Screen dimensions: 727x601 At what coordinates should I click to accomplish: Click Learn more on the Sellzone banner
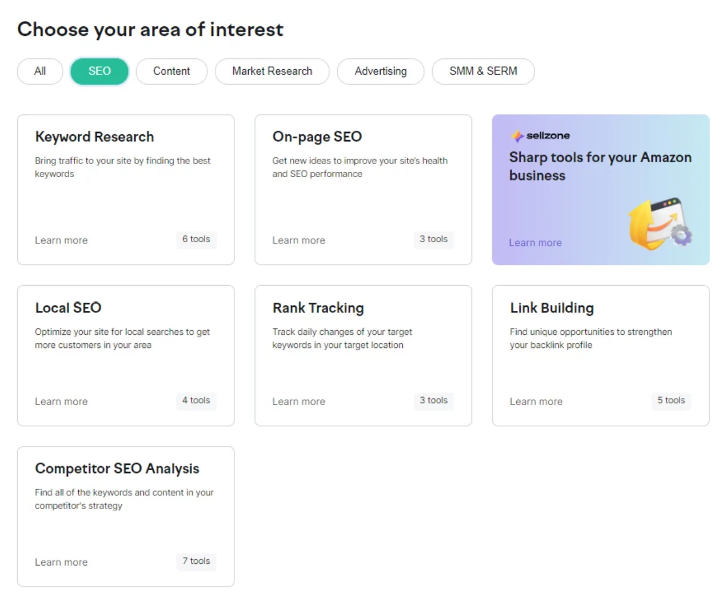[535, 242]
